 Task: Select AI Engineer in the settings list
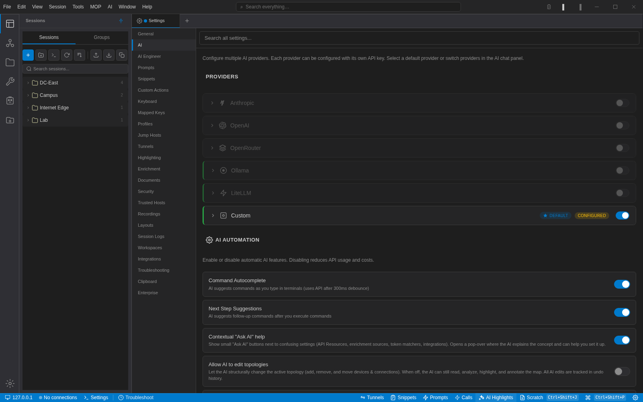[x=164, y=56]
